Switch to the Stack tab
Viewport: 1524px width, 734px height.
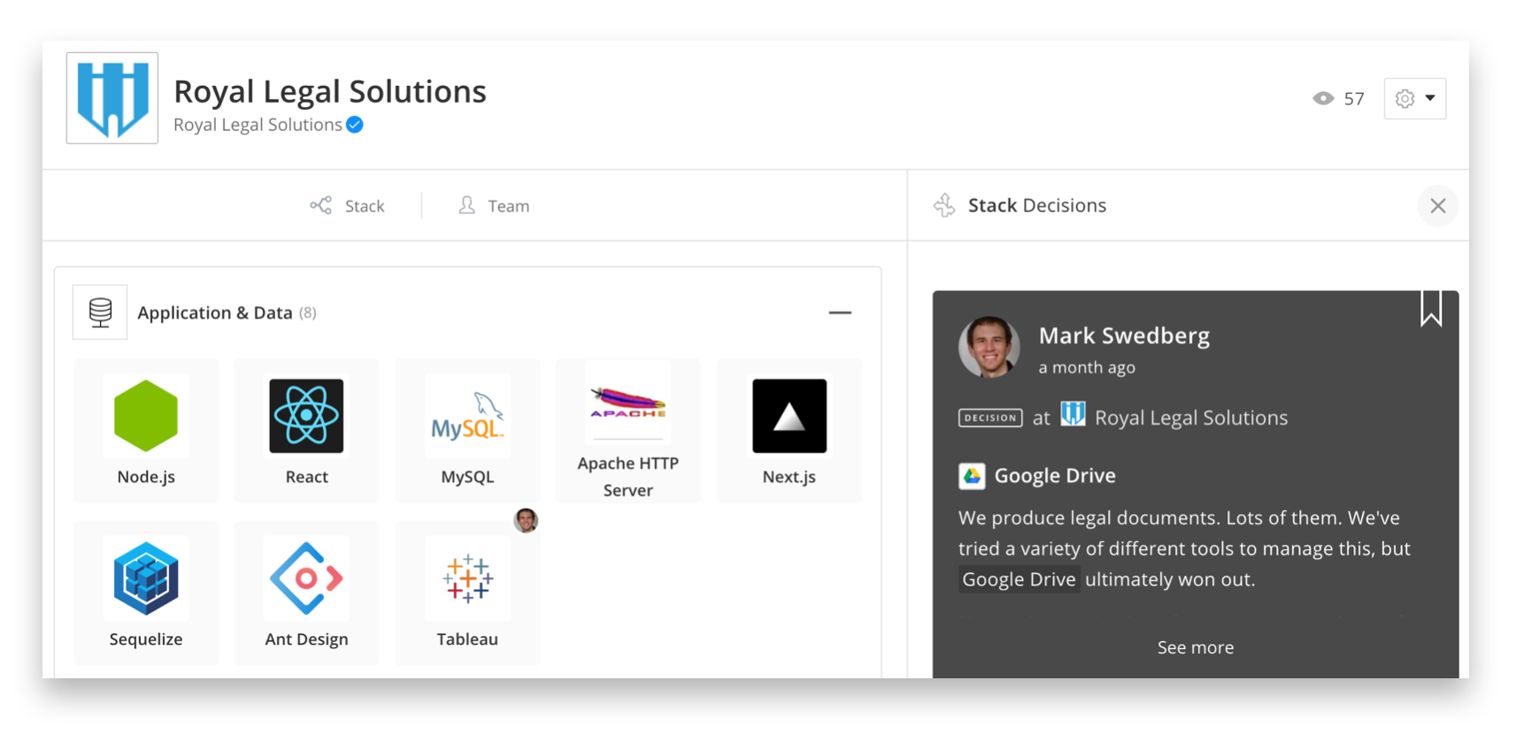[347, 206]
